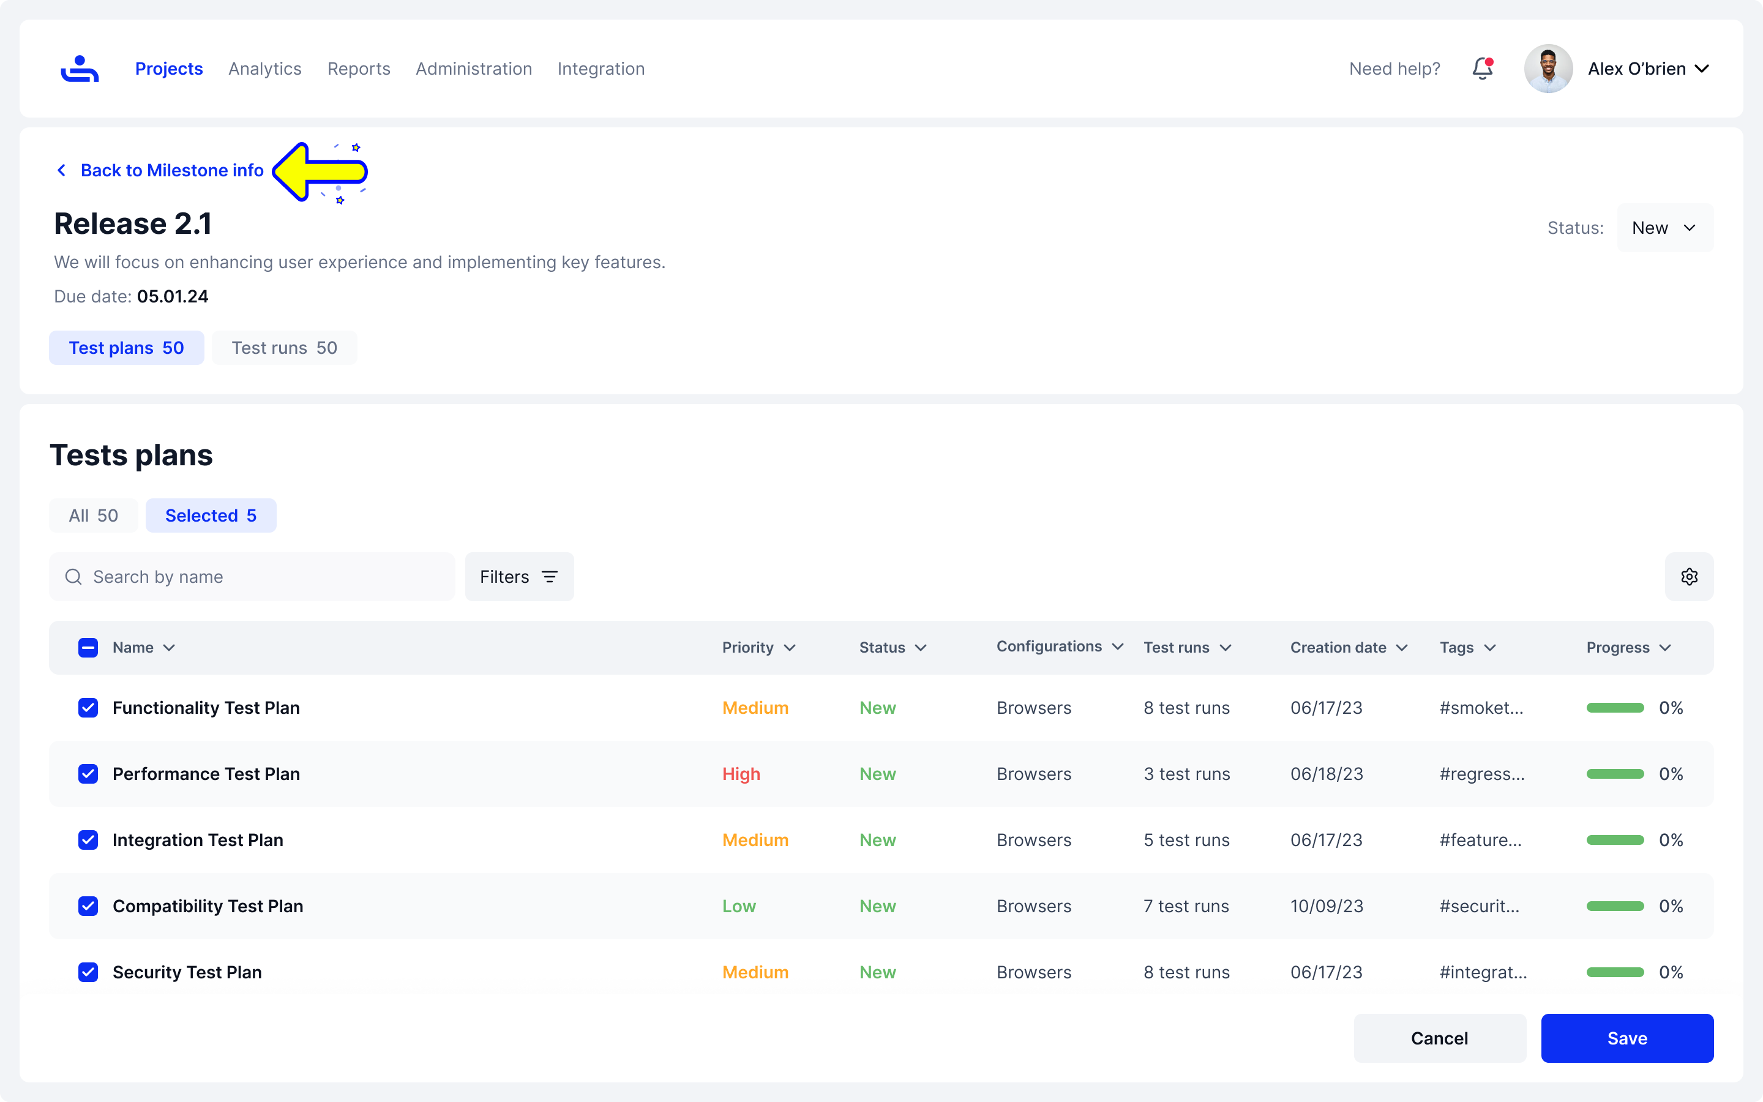Uncheck Compatibility Test Plan checkbox

point(88,906)
